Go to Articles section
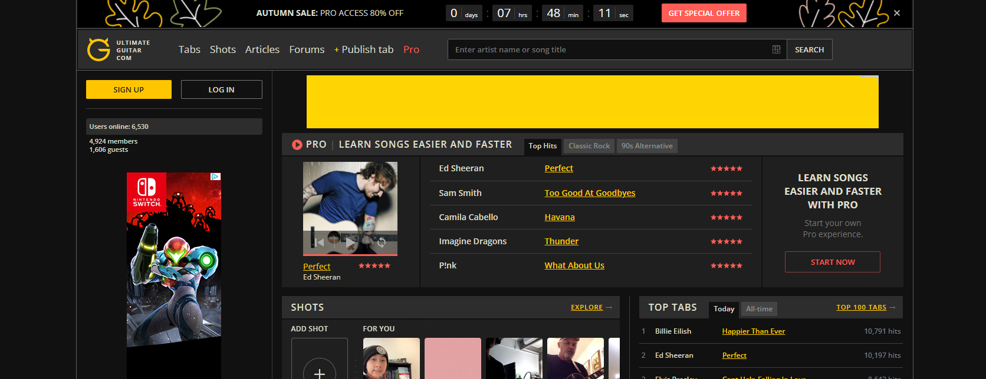The width and height of the screenshot is (986, 379). [x=262, y=49]
